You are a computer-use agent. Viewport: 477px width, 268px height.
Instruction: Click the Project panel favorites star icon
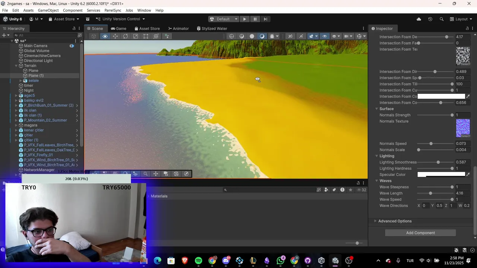point(350,190)
